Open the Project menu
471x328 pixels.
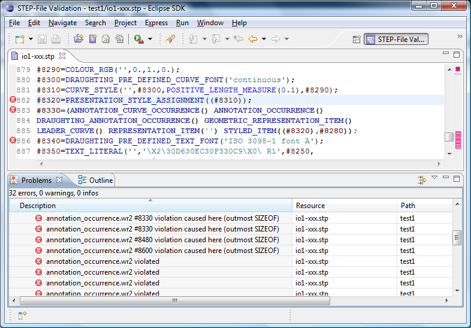point(125,23)
